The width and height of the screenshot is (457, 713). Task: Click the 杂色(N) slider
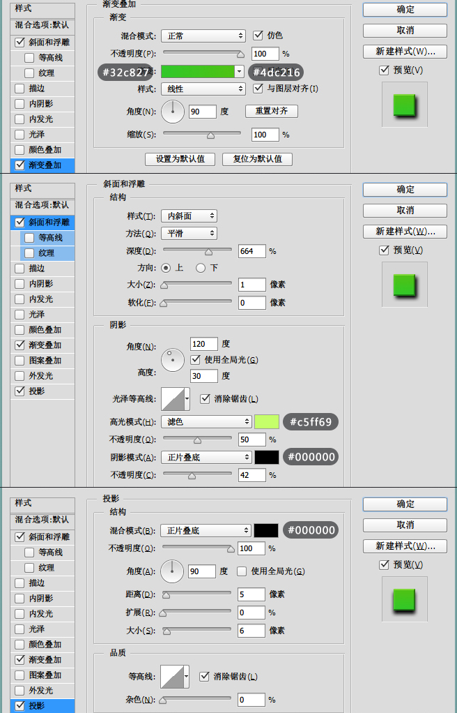click(x=196, y=700)
